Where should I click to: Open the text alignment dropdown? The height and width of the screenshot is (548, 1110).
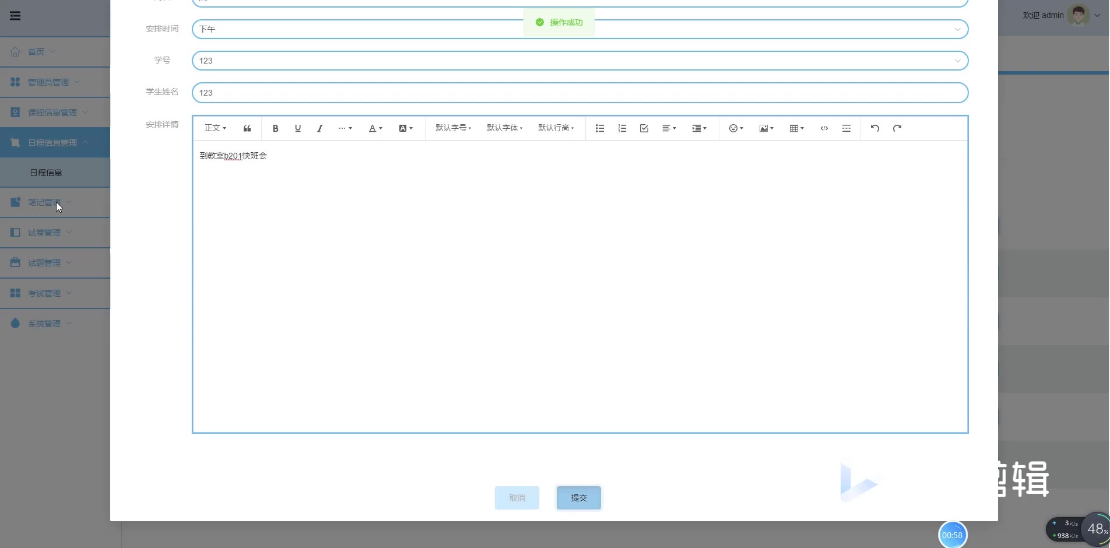point(669,128)
